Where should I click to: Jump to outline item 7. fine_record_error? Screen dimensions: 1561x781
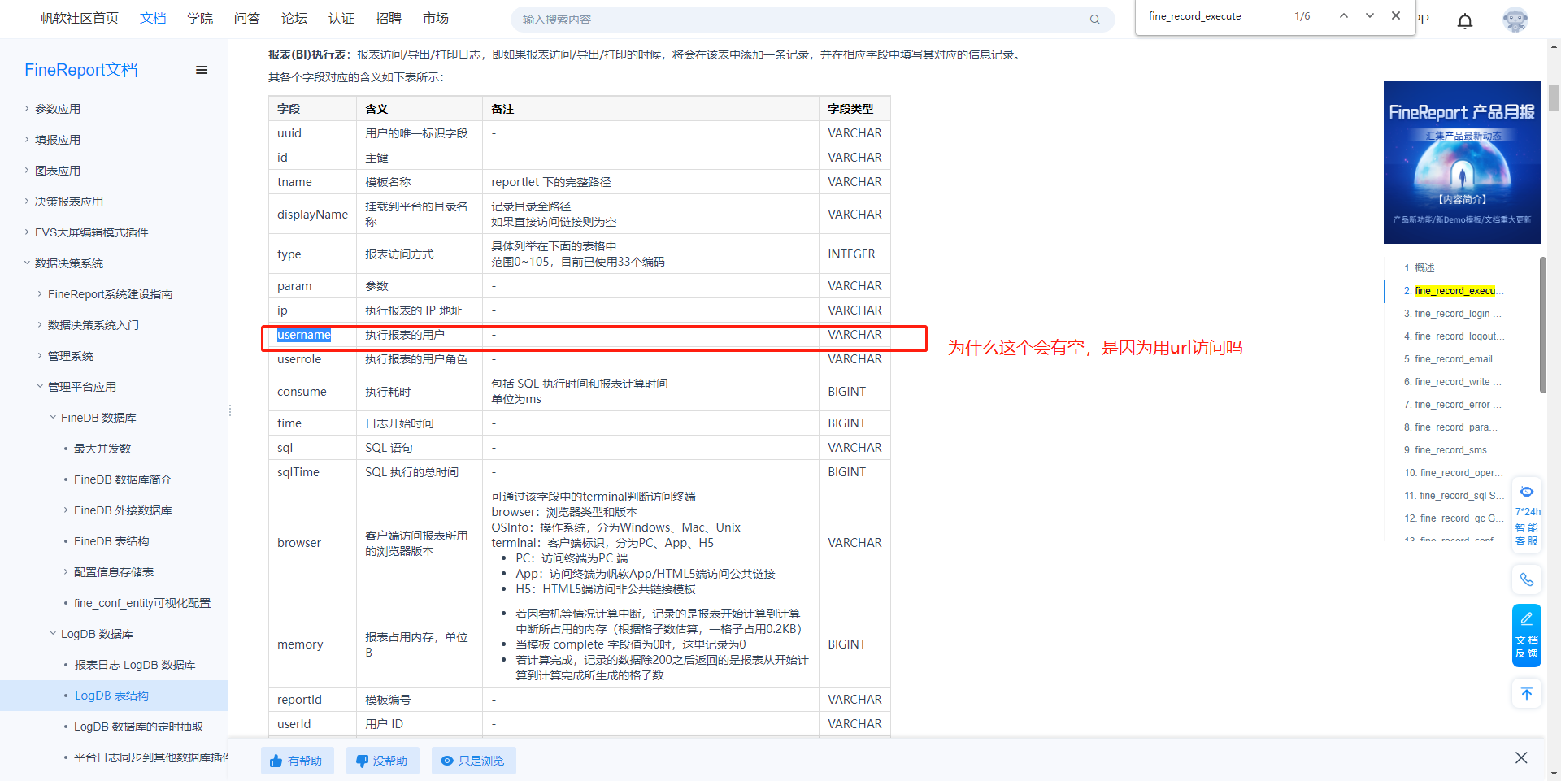point(1453,405)
